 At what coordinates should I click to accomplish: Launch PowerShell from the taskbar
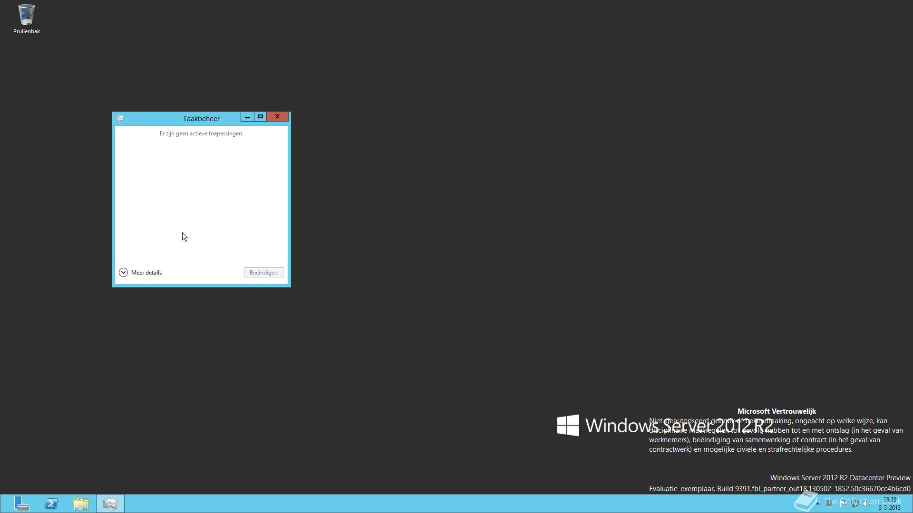pos(51,503)
